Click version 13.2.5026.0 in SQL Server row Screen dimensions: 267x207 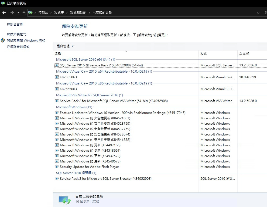click(248, 65)
